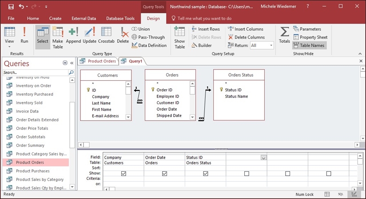Select the Query1 document tab
The height and width of the screenshot is (199, 366).
[x=132, y=61]
